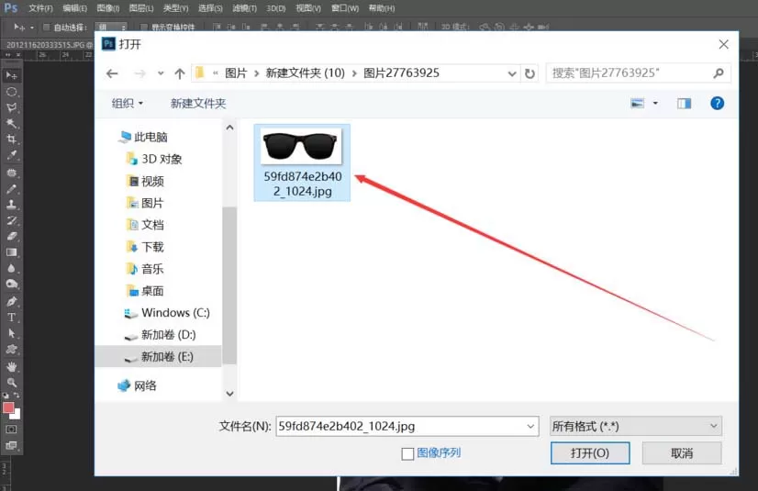This screenshot has height=491, width=758.
Task: Toggle the 显示变换控件 checkbox
Action: [143, 27]
